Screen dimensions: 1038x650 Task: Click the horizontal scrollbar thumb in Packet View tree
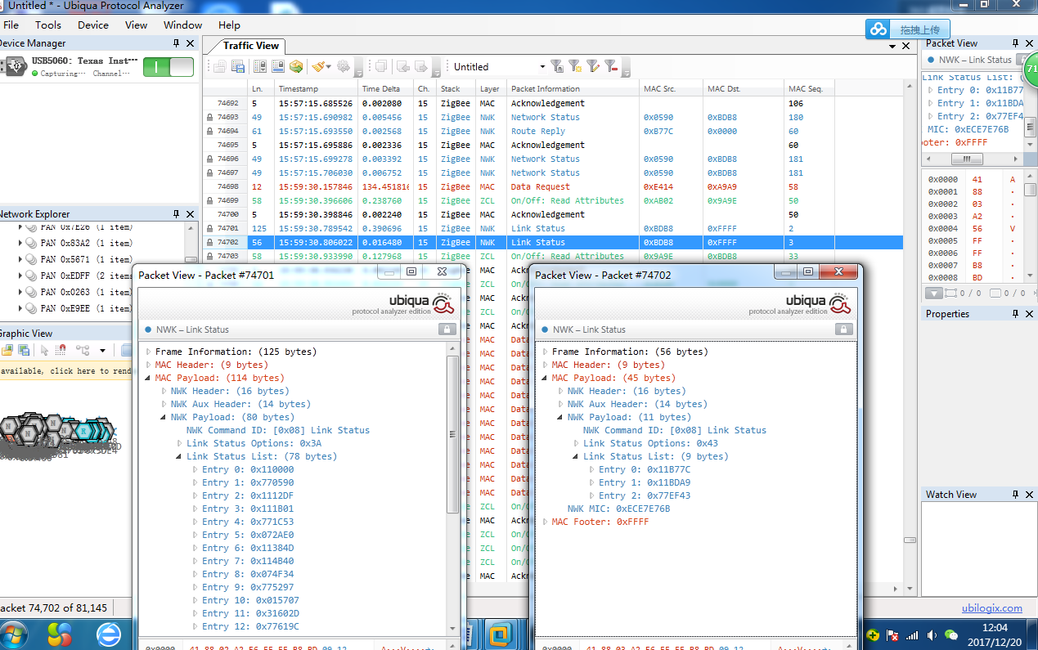(x=967, y=159)
